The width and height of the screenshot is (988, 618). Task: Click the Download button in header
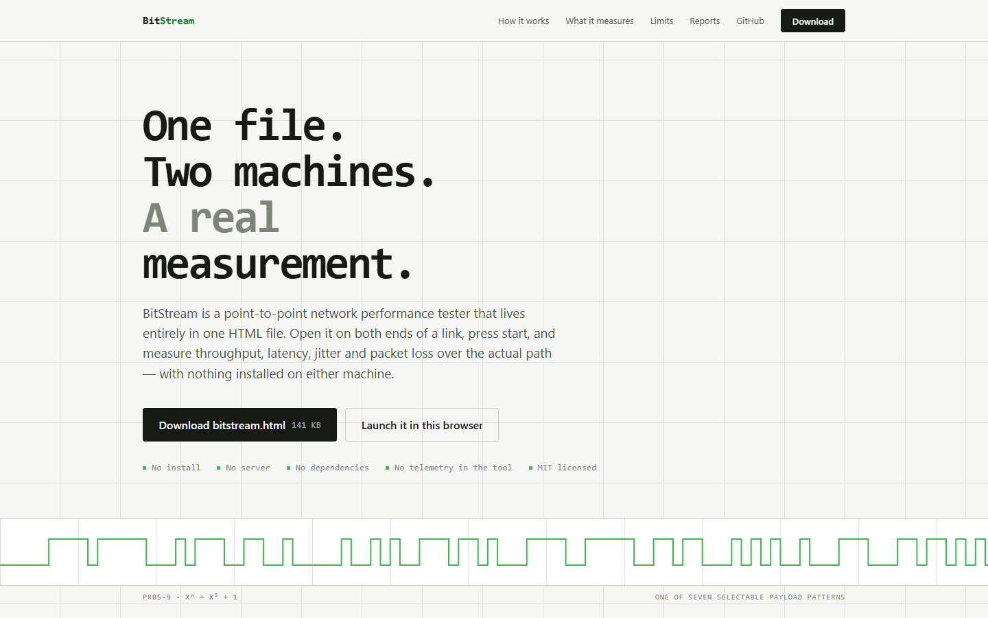[x=813, y=21]
